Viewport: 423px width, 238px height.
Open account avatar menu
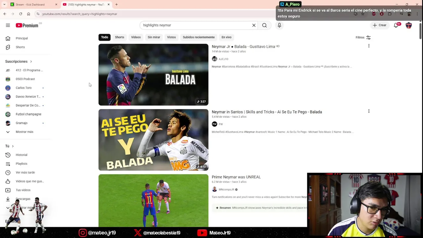pyautogui.click(x=409, y=25)
